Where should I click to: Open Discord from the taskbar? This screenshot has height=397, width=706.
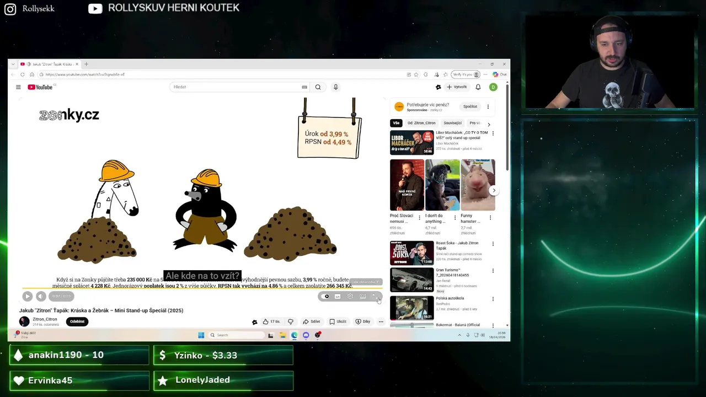(x=306, y=335)
